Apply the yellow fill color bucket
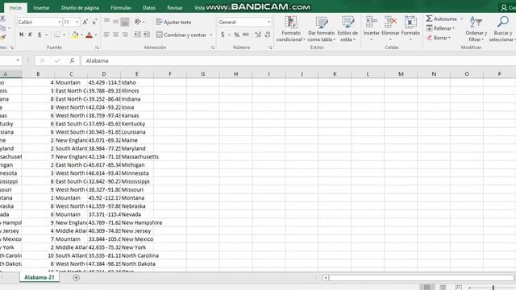 [x=75, y=35]
